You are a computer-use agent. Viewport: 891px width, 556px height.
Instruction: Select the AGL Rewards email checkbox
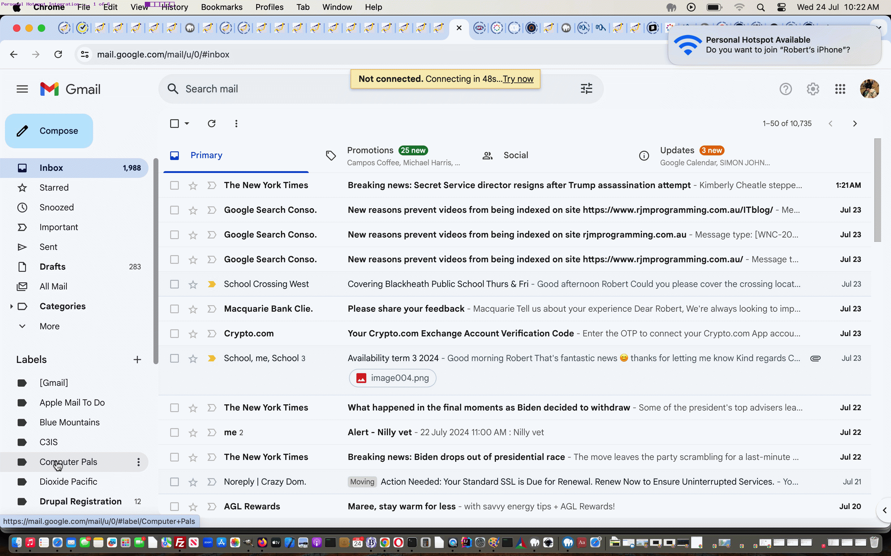tap(174, 506)
